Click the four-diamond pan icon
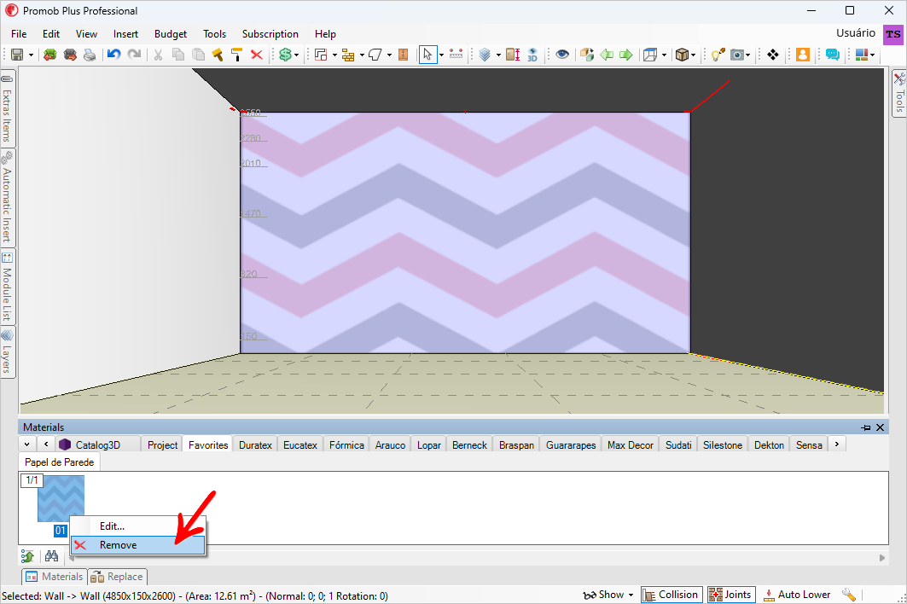This screenshot has width=907, height=604. (773, 55)
